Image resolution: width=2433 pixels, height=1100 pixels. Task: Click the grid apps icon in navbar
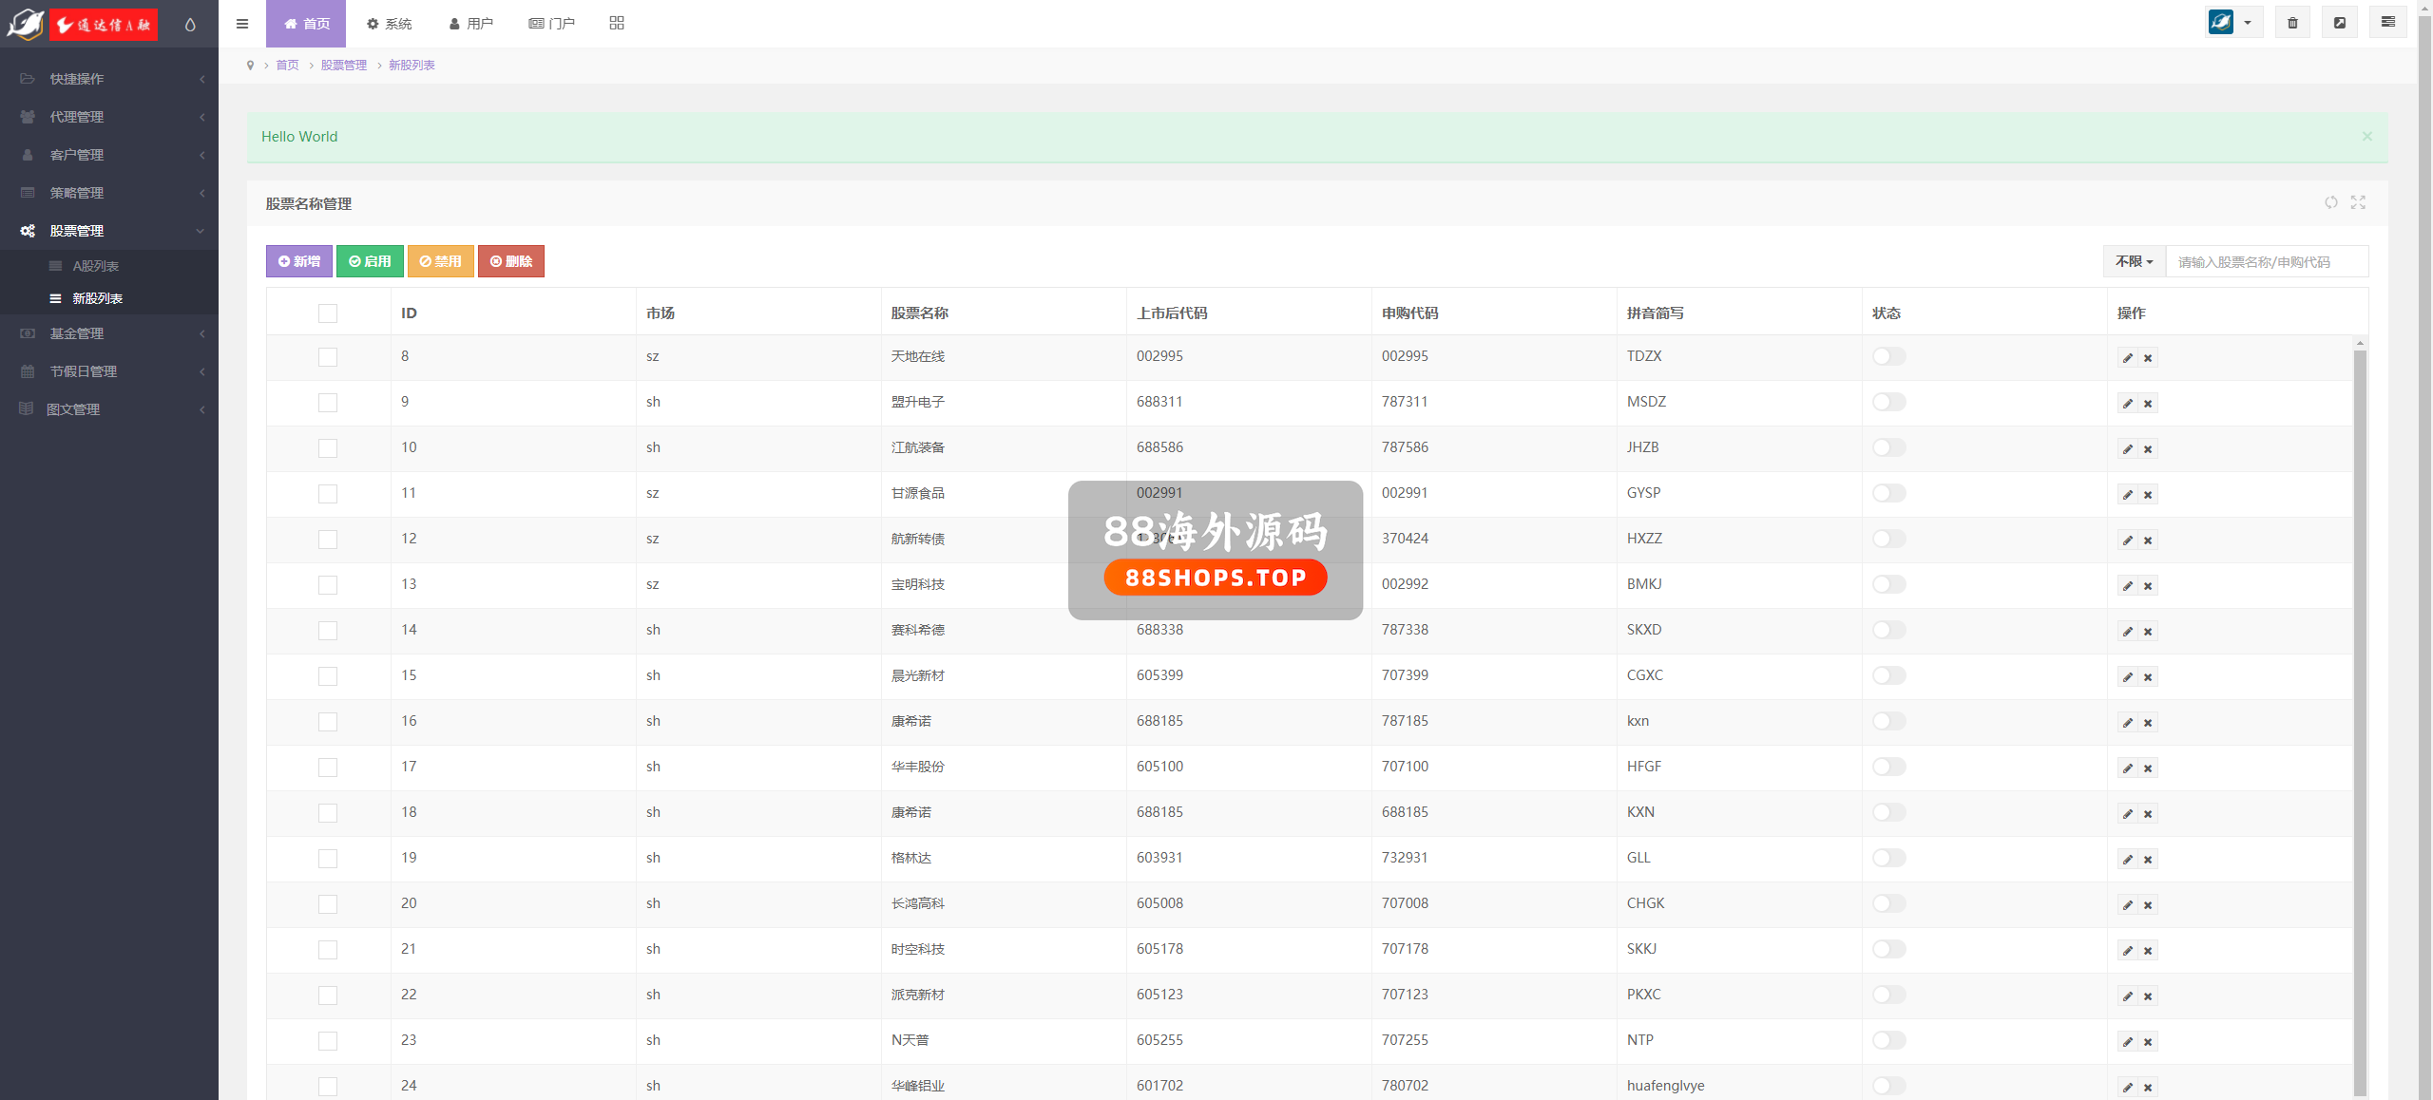[617, 23]
